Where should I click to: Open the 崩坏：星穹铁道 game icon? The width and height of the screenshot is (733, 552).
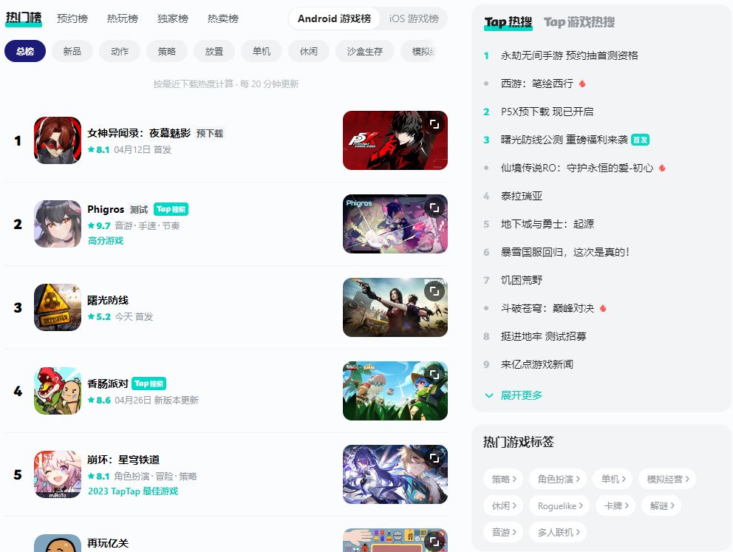58,474
